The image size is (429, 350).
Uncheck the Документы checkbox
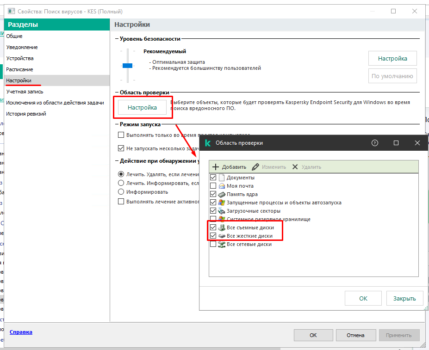[213, 178]
